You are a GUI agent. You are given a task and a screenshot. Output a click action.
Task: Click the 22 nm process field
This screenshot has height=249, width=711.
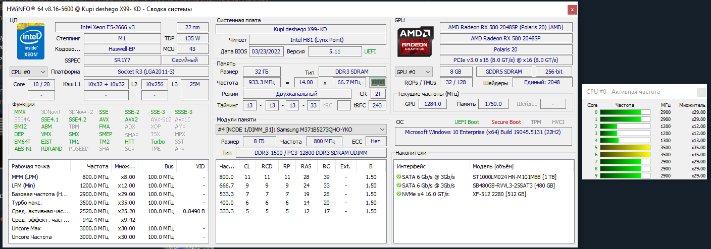192,27
